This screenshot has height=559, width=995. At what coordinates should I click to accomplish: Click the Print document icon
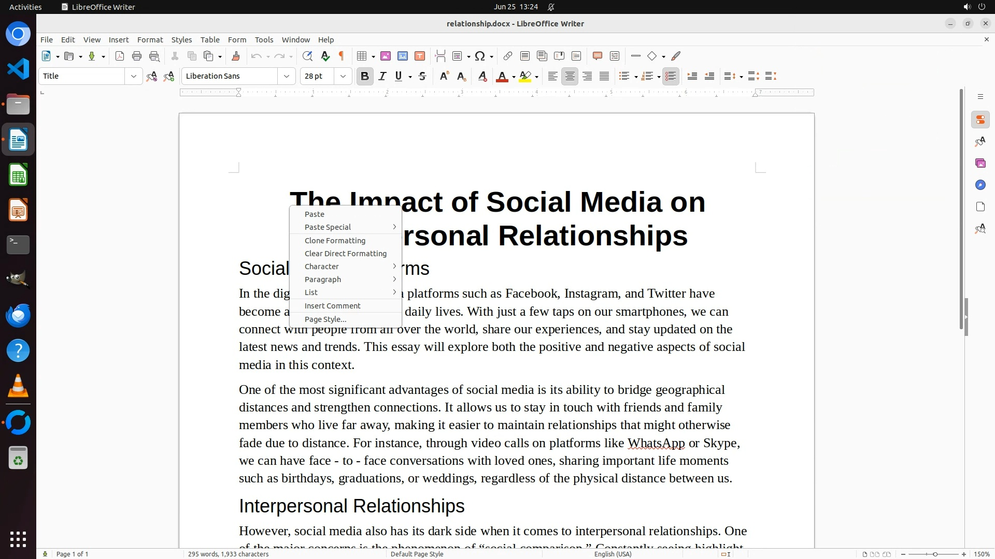[x=137, y=56]
